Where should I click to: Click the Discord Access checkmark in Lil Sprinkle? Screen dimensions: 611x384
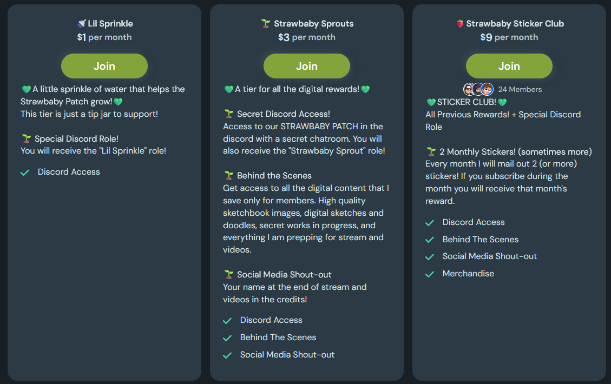click(24, 173)
